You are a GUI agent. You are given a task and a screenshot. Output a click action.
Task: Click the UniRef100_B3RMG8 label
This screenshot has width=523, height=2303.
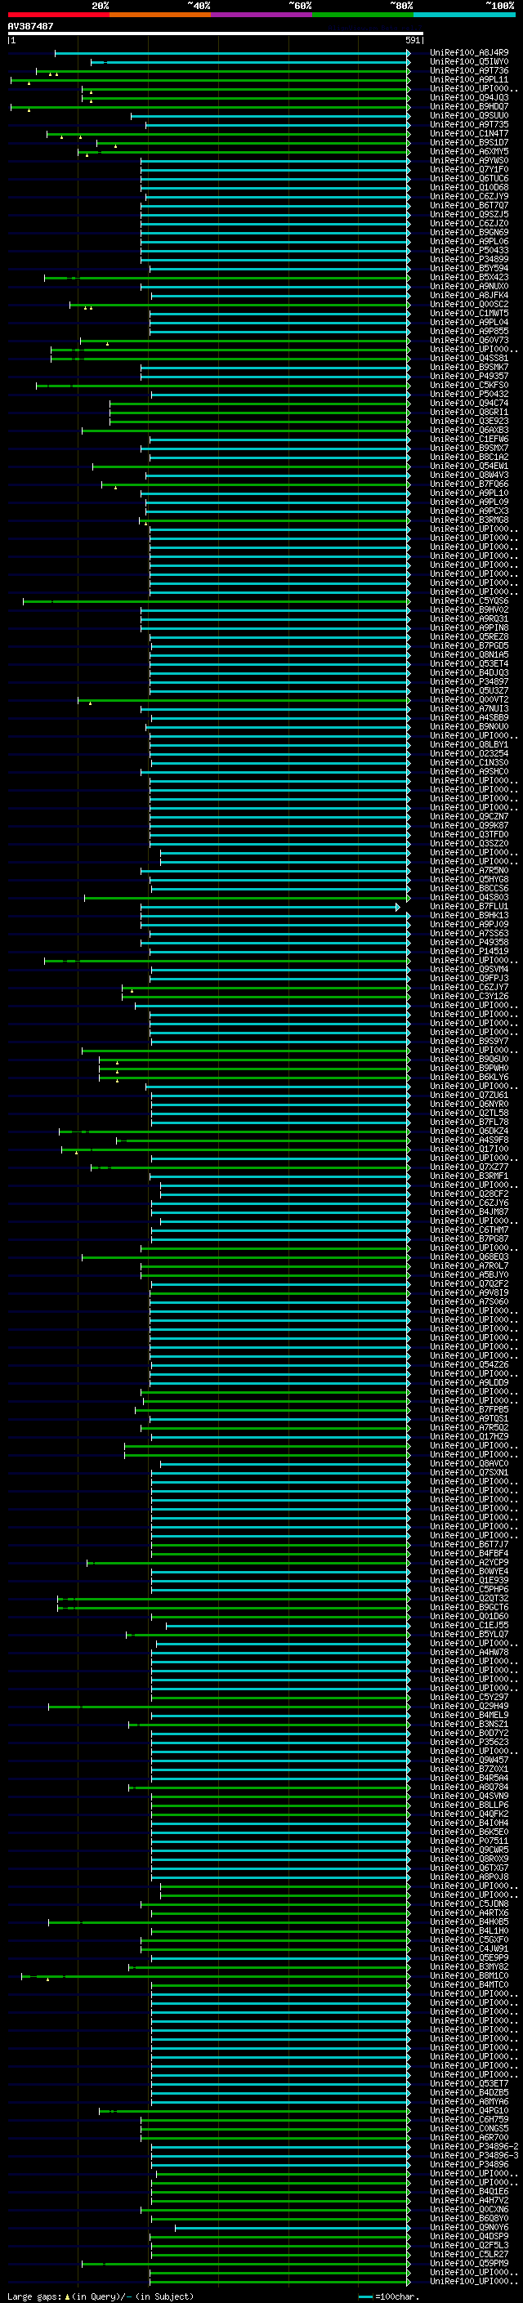[x=469, y=520]
